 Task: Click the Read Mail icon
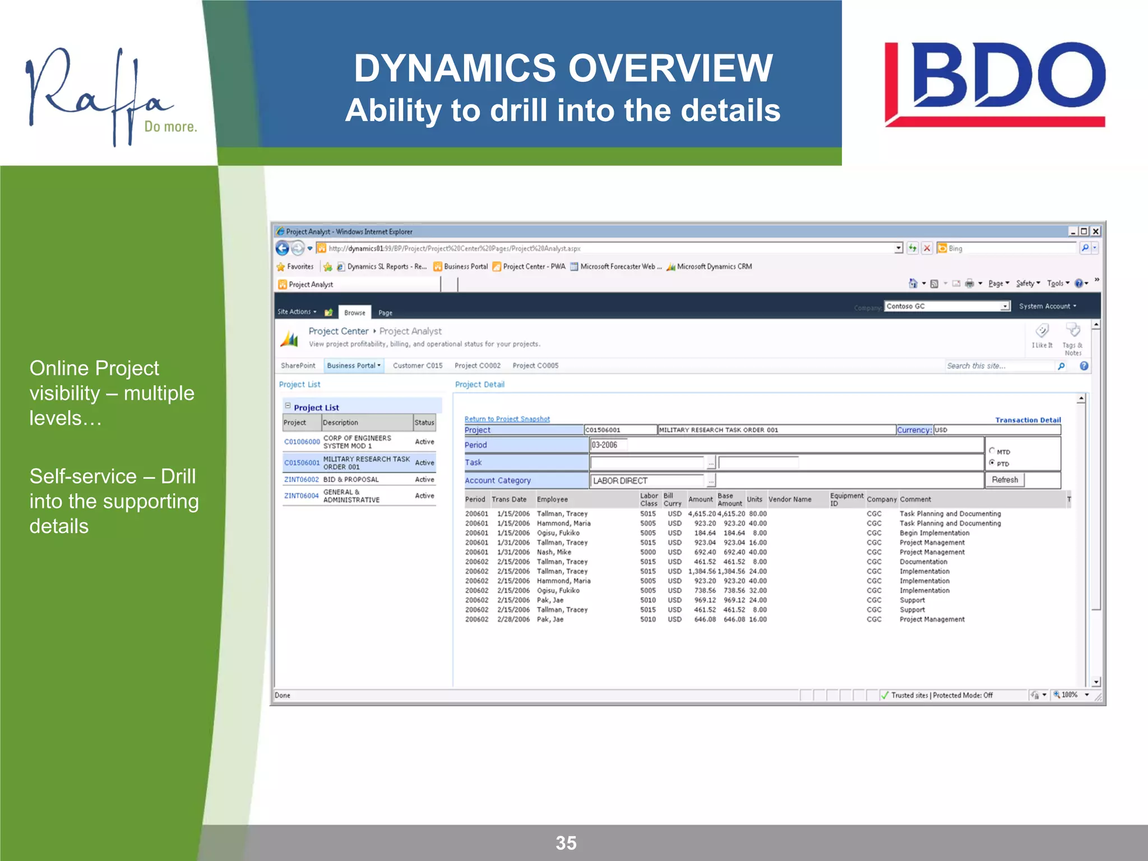pos(956,284)
